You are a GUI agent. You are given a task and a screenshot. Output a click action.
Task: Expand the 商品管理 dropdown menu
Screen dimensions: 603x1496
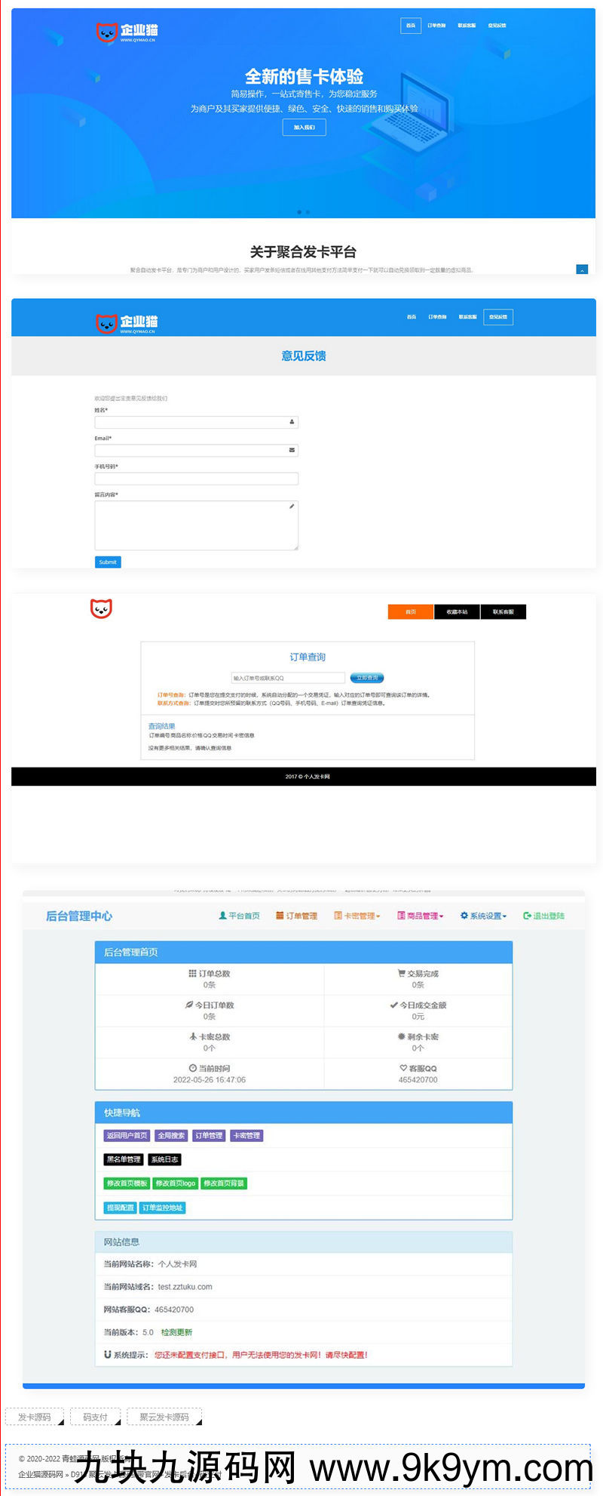pos(421,916)
